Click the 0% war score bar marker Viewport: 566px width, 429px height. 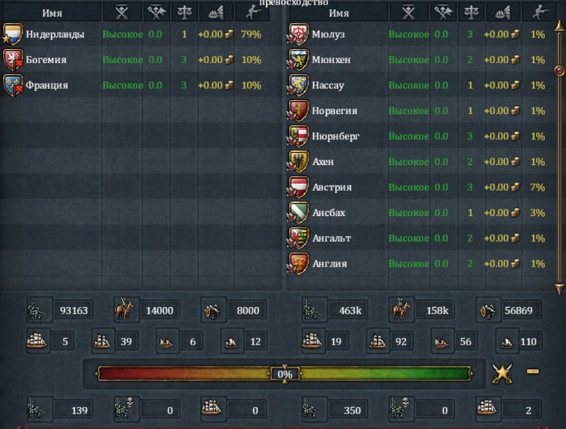coord(285,374)
